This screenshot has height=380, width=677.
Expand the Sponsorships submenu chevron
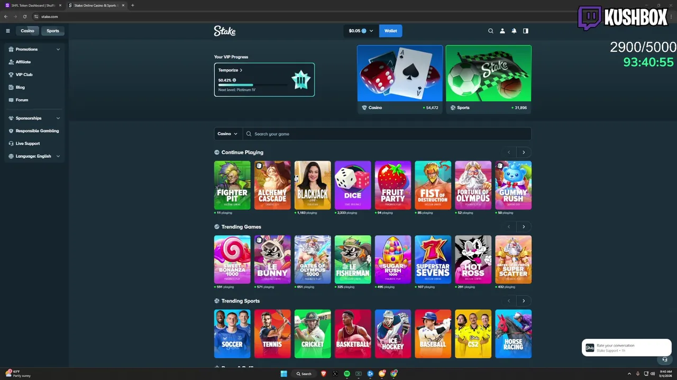58,118
